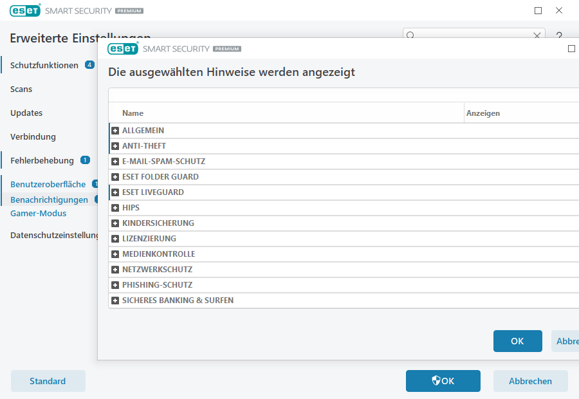The image size is (579, 399).
Task: Expand KINDERSICHERUNG plus icon
Action: (x=116, y=223)
